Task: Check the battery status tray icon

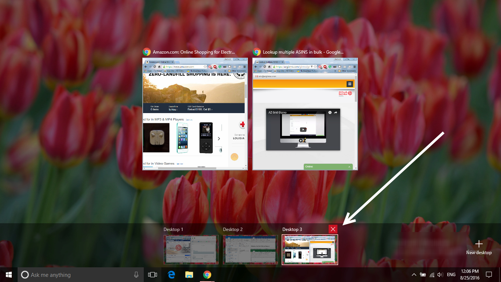Action: [x=423, y=275]
